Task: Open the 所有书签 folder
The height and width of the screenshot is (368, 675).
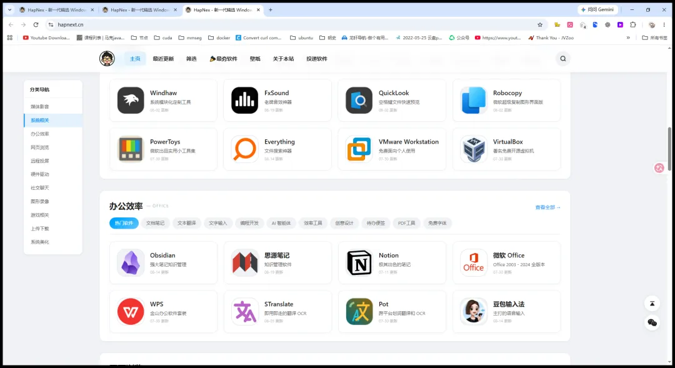Action: click(x=654, y=37)
